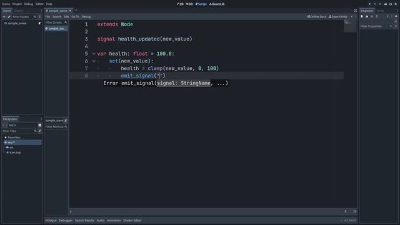
Task: Click Search Help button
Action: 338,17
